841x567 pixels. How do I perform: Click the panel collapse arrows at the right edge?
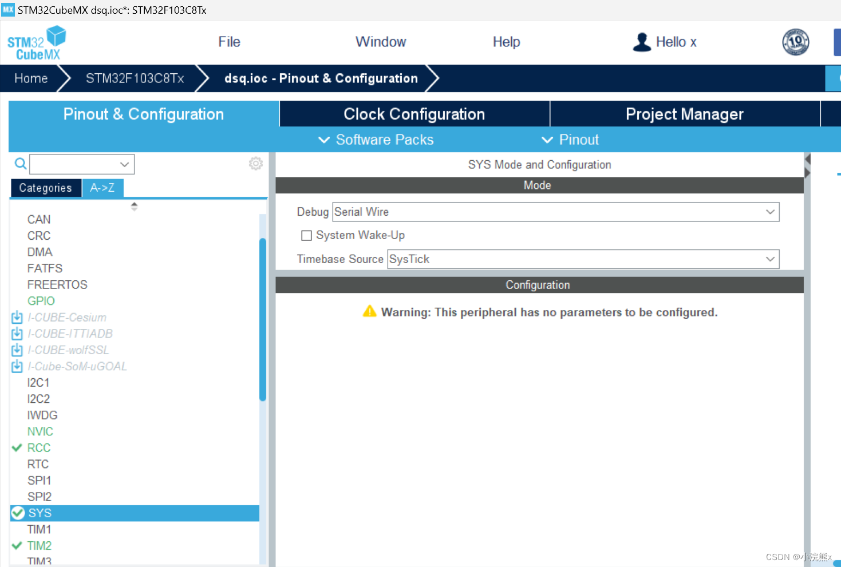tap(807, 166)
